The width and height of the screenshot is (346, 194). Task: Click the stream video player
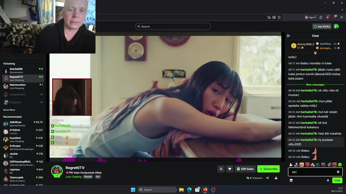[165, 96]
